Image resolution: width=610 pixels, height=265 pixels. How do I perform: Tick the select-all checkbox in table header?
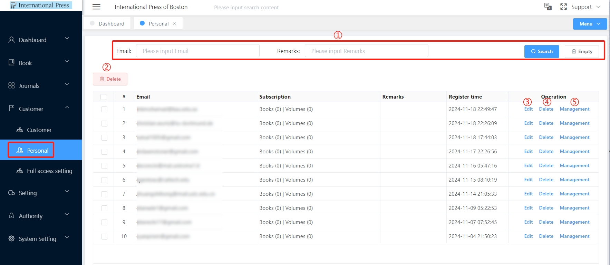(103, 97)
